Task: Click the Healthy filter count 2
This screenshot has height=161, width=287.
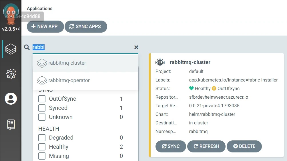Action: (x=121, y=147)
